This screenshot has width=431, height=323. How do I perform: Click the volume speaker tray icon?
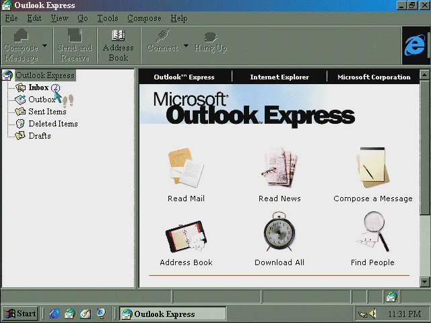(372, 314)
